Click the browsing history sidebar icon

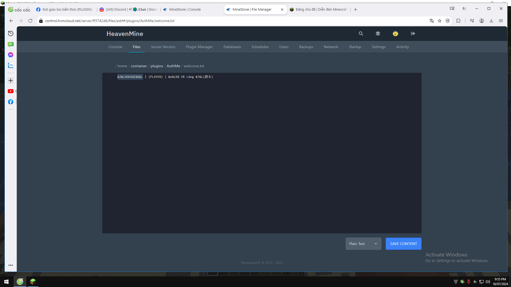tap(11, 33)
